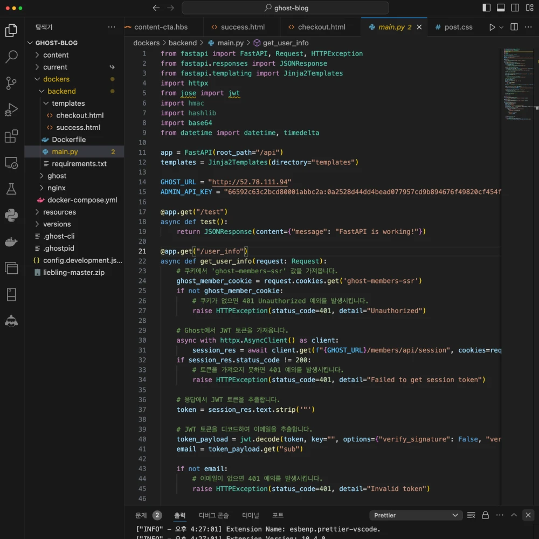The image size is (539, 539).
Task: Open Source Control view
Action: 11,83
